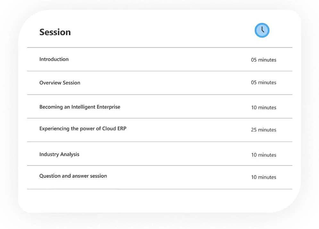The width and height of the screenshot is (319, 229).
Task: Click Overview Session 05 minutes duration
Action: click(264, 83)
